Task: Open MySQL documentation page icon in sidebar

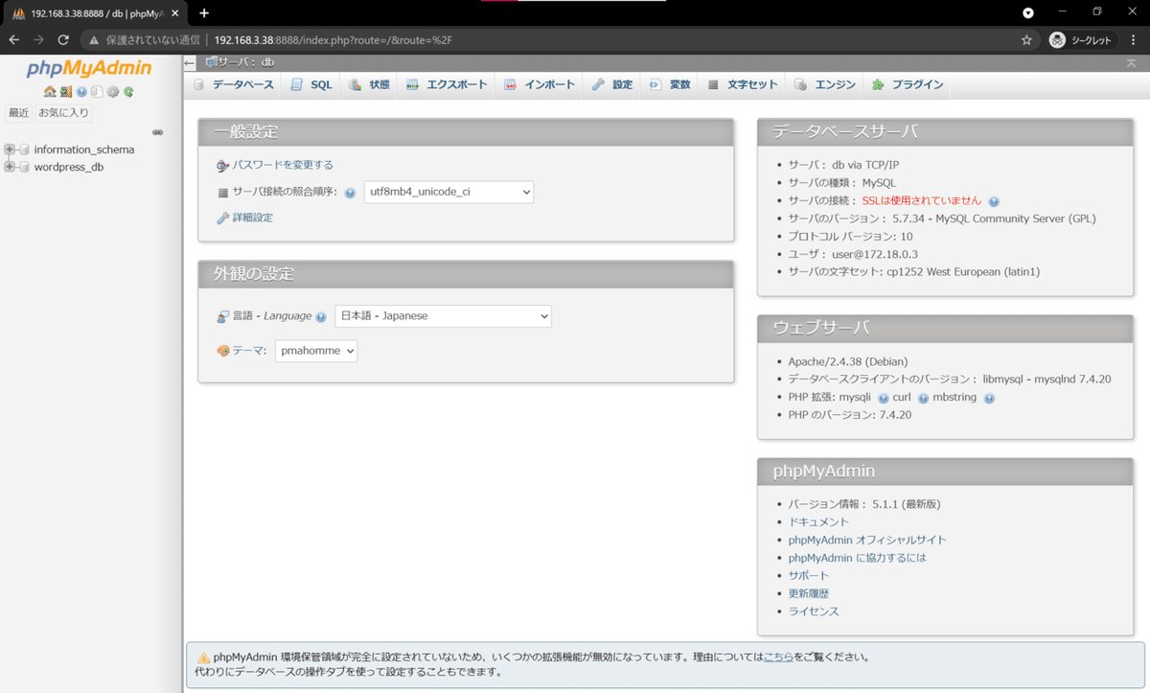Action: click(97, 92)
